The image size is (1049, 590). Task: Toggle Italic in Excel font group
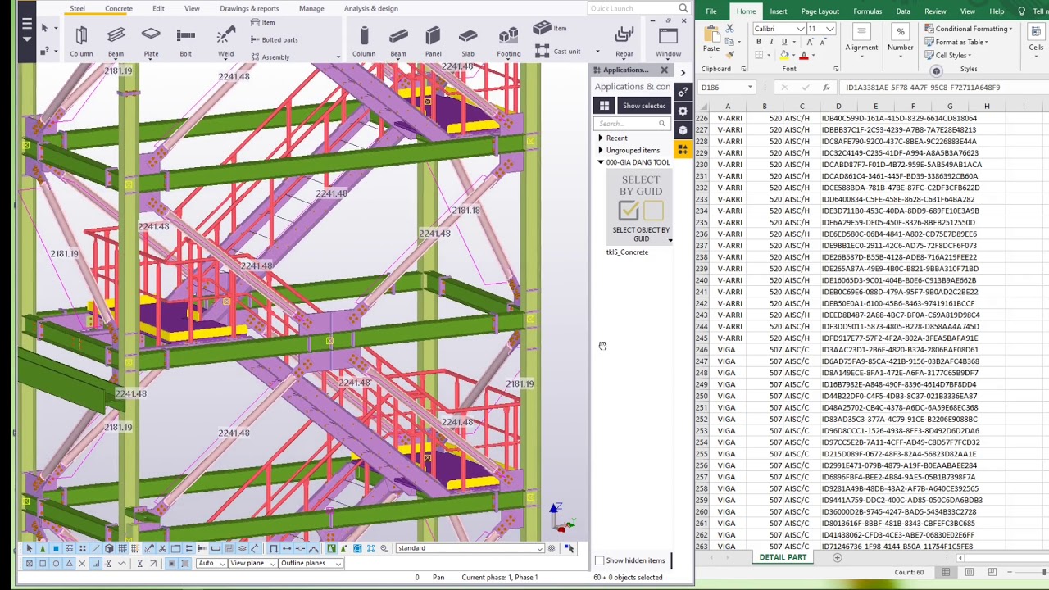(771, 42)
